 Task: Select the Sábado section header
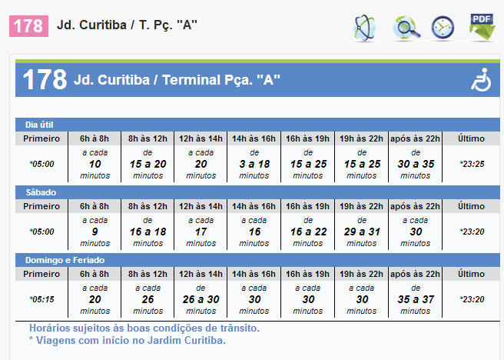[257, 192]
